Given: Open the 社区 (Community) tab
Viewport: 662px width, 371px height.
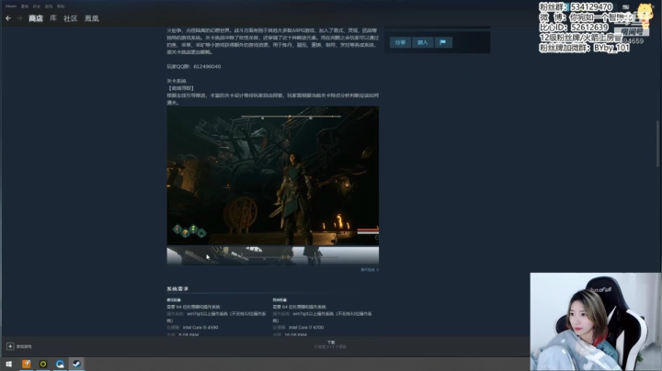Looking at the screenshot, I should click(x=71, y=18).
